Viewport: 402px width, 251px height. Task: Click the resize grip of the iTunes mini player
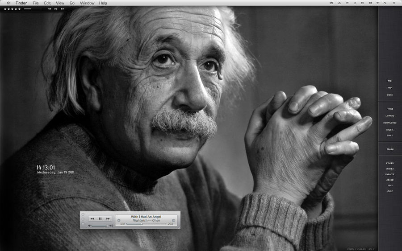click(x=179, y=227)
